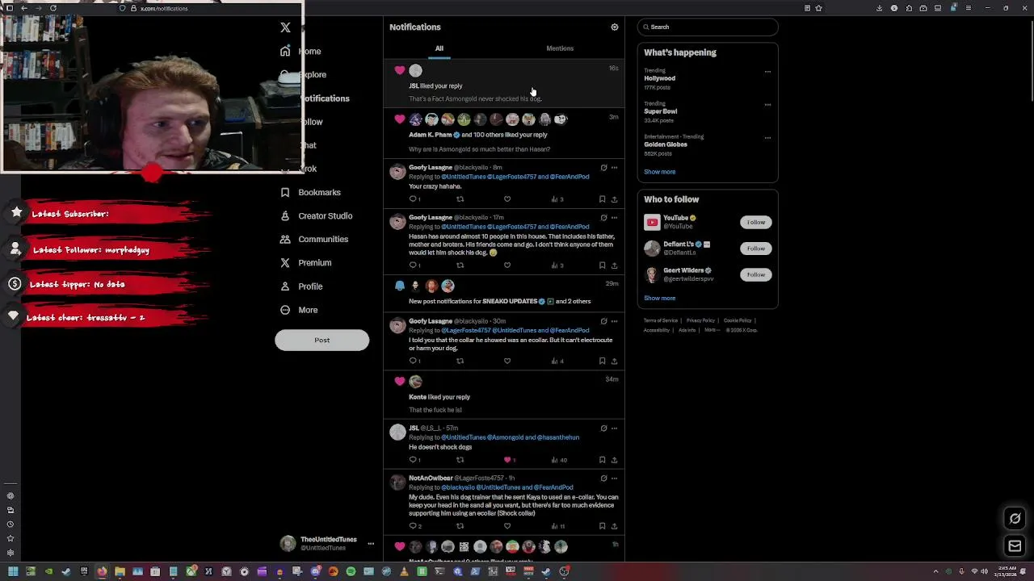Share the 'collar he showed was an ecollar' post
1034x581 pixels.
pyautogui.click(x=614, y=362)
